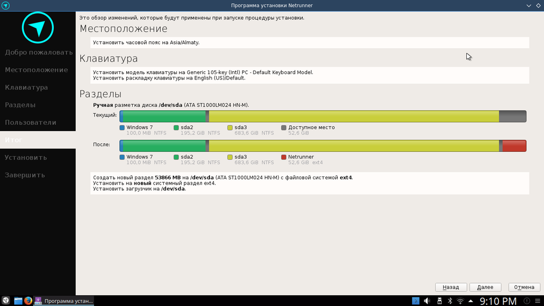Click the Доступное место legend entry
The width and height of the screenshot is (544, 306).
(x=308, y=130)
